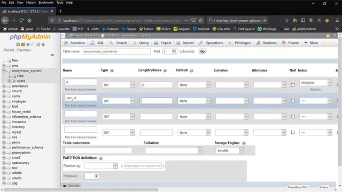Open the Console bar

coord(71,186)
